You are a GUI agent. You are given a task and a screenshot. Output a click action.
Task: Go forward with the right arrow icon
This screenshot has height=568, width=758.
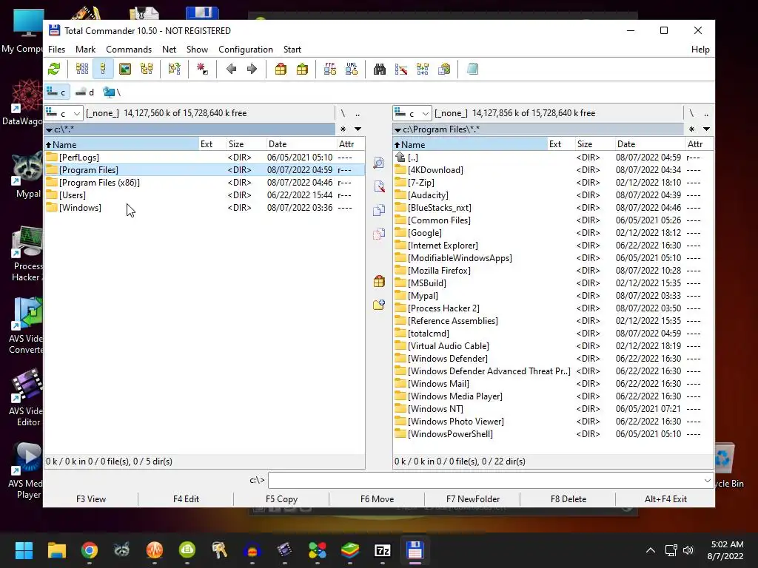(x=252, y=69)
